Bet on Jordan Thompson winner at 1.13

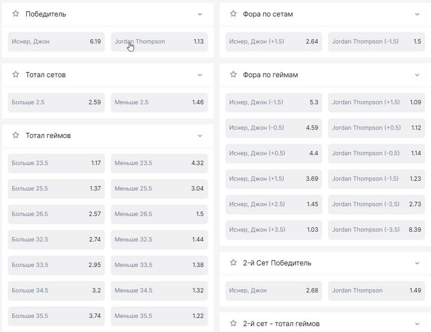tap(159, 42)
